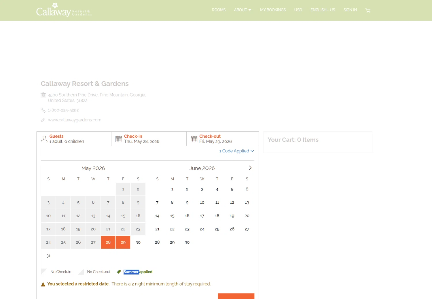Expand the 1 Code Applied dropdown

[x=236, y=151]
